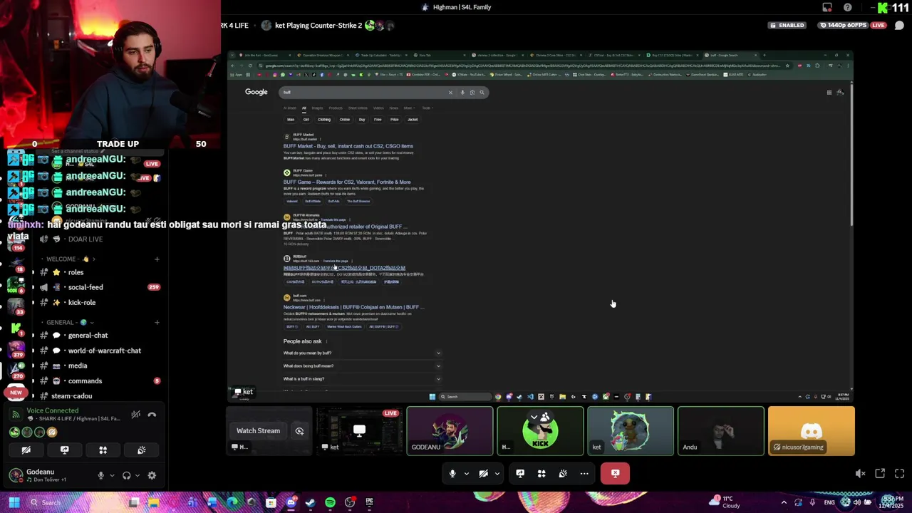This screenshot has width=912, height=513.
Task: Open BUFF Game Rewards result in stream
Action: tap(347, 182)
